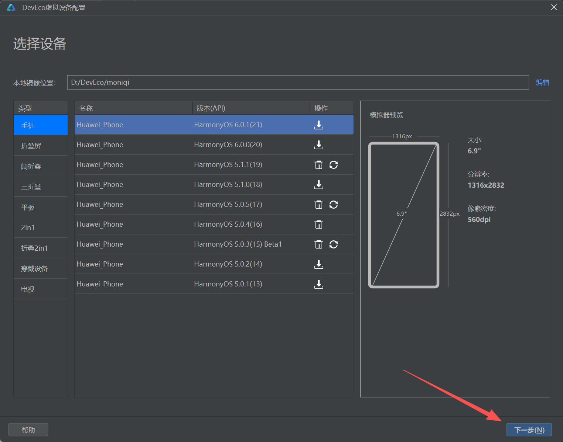Image resolution: width=563 pixels, height=442 pixels.
Task: Select row HarmonyOS 5.0.4(16)
Action: point(214,225)
